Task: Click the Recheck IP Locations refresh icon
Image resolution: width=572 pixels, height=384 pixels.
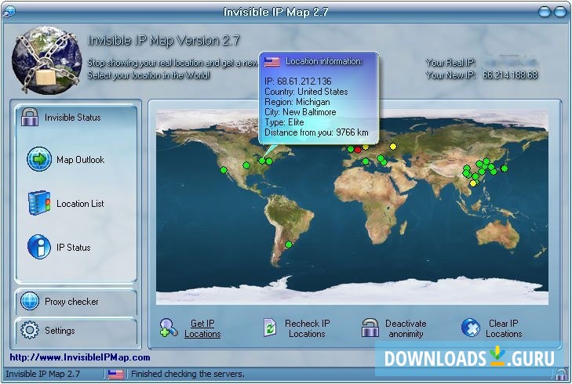Action: coord(270,327)
